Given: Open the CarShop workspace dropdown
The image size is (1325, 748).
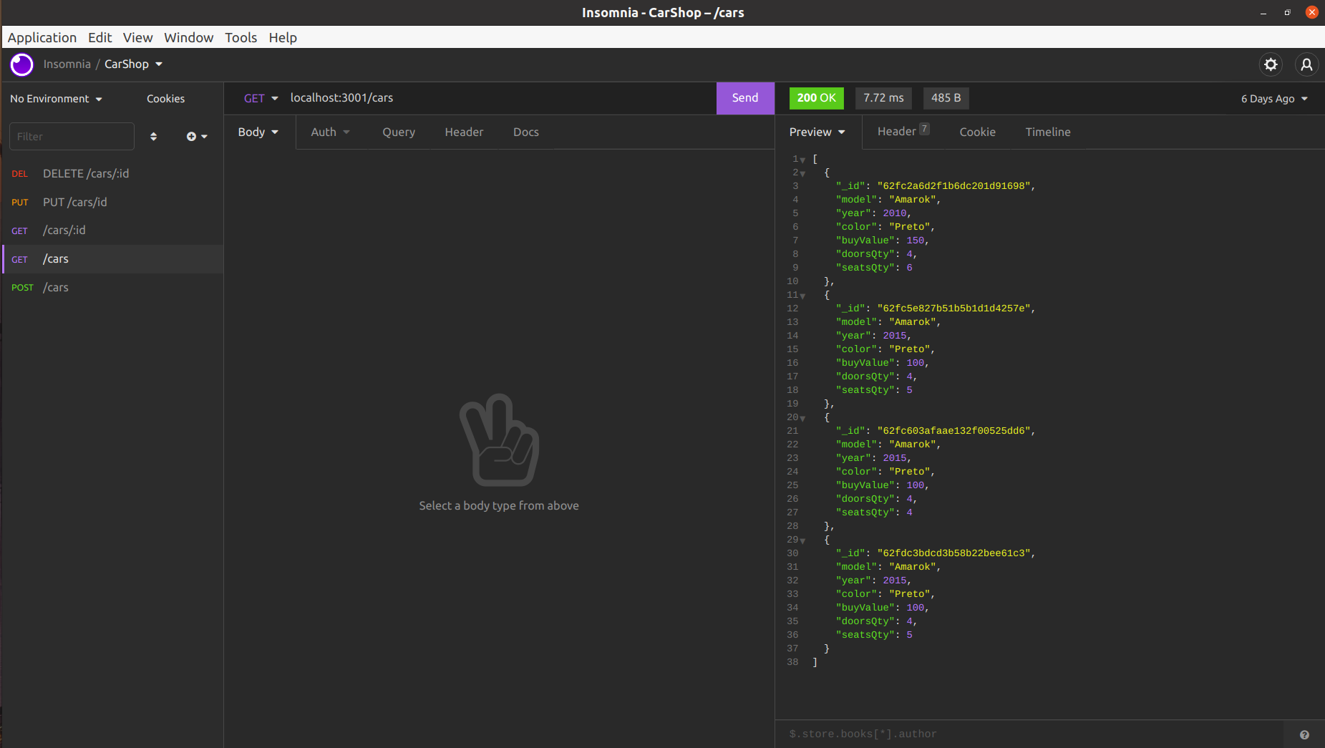Looking at the screenshot, I should [x=133, y=64].
